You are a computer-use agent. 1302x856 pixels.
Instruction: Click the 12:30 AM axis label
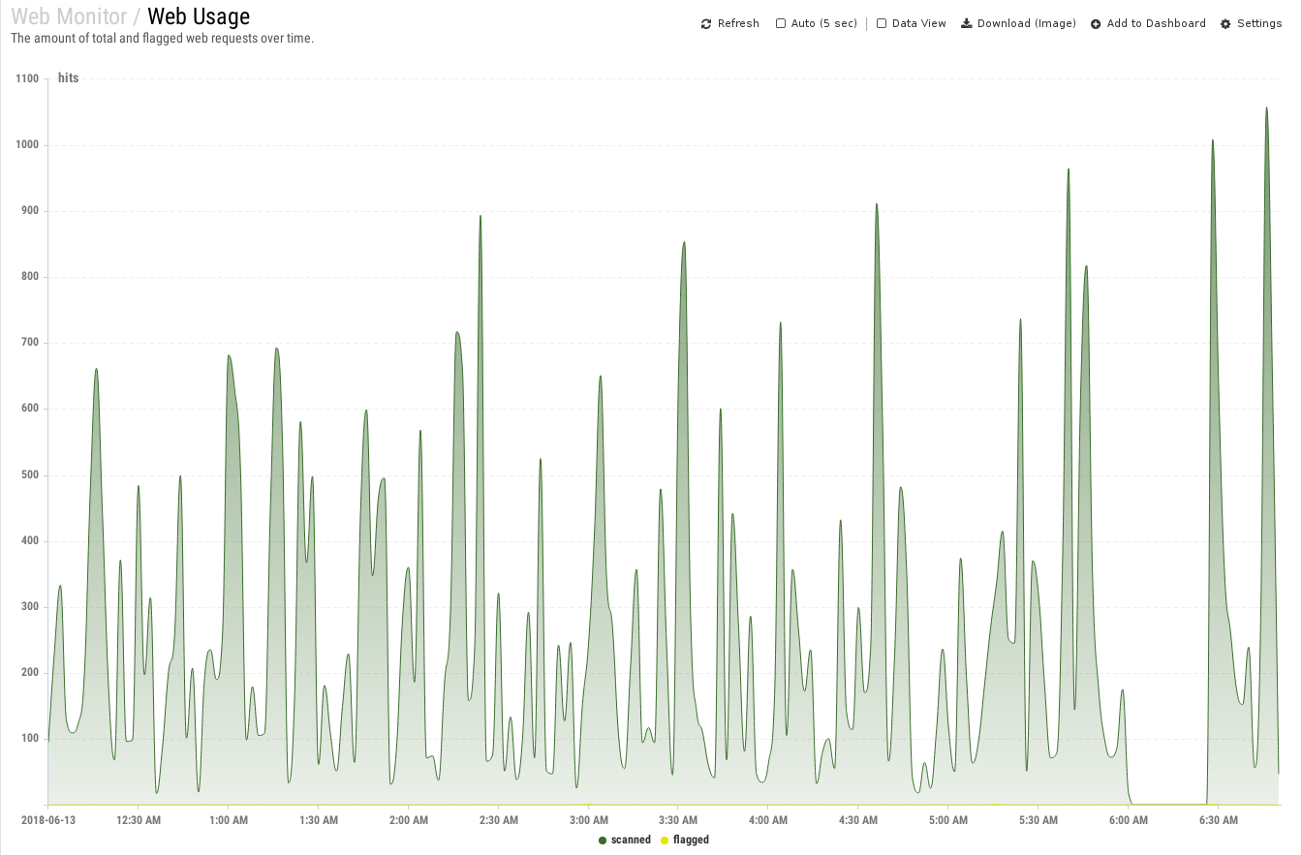click(139, 820)
